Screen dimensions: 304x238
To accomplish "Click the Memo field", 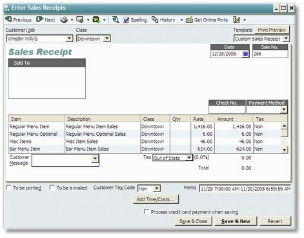I will [x=245, y=189].
